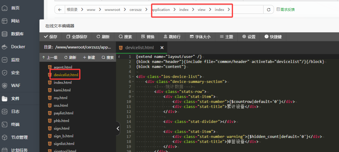The width and height of the screenshot is (339, 152).
Task: Collapse the file tree side panel
Action: pyautogui.click(x=118, y=129)
